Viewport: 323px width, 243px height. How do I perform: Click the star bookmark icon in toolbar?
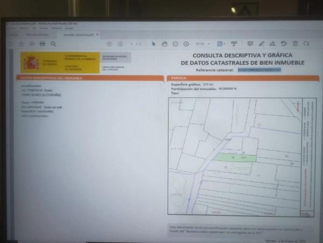[22, 44]
